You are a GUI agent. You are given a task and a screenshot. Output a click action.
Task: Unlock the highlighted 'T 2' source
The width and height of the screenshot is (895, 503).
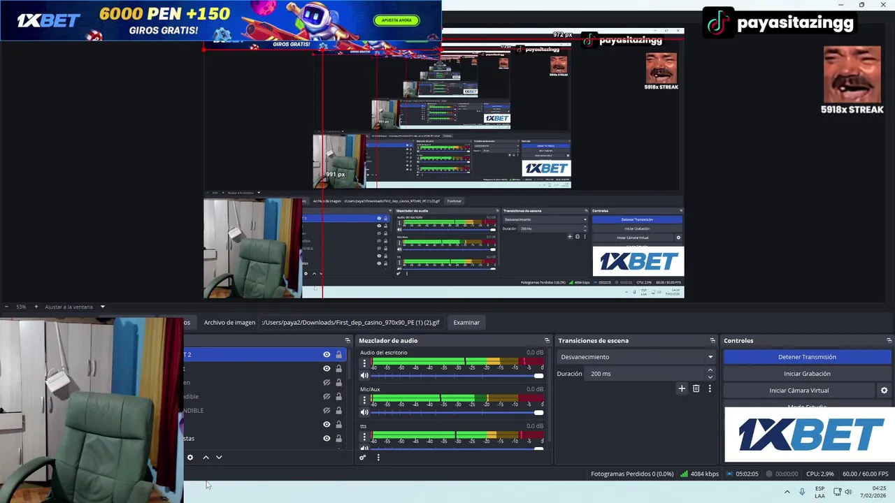tap(338, 355)
